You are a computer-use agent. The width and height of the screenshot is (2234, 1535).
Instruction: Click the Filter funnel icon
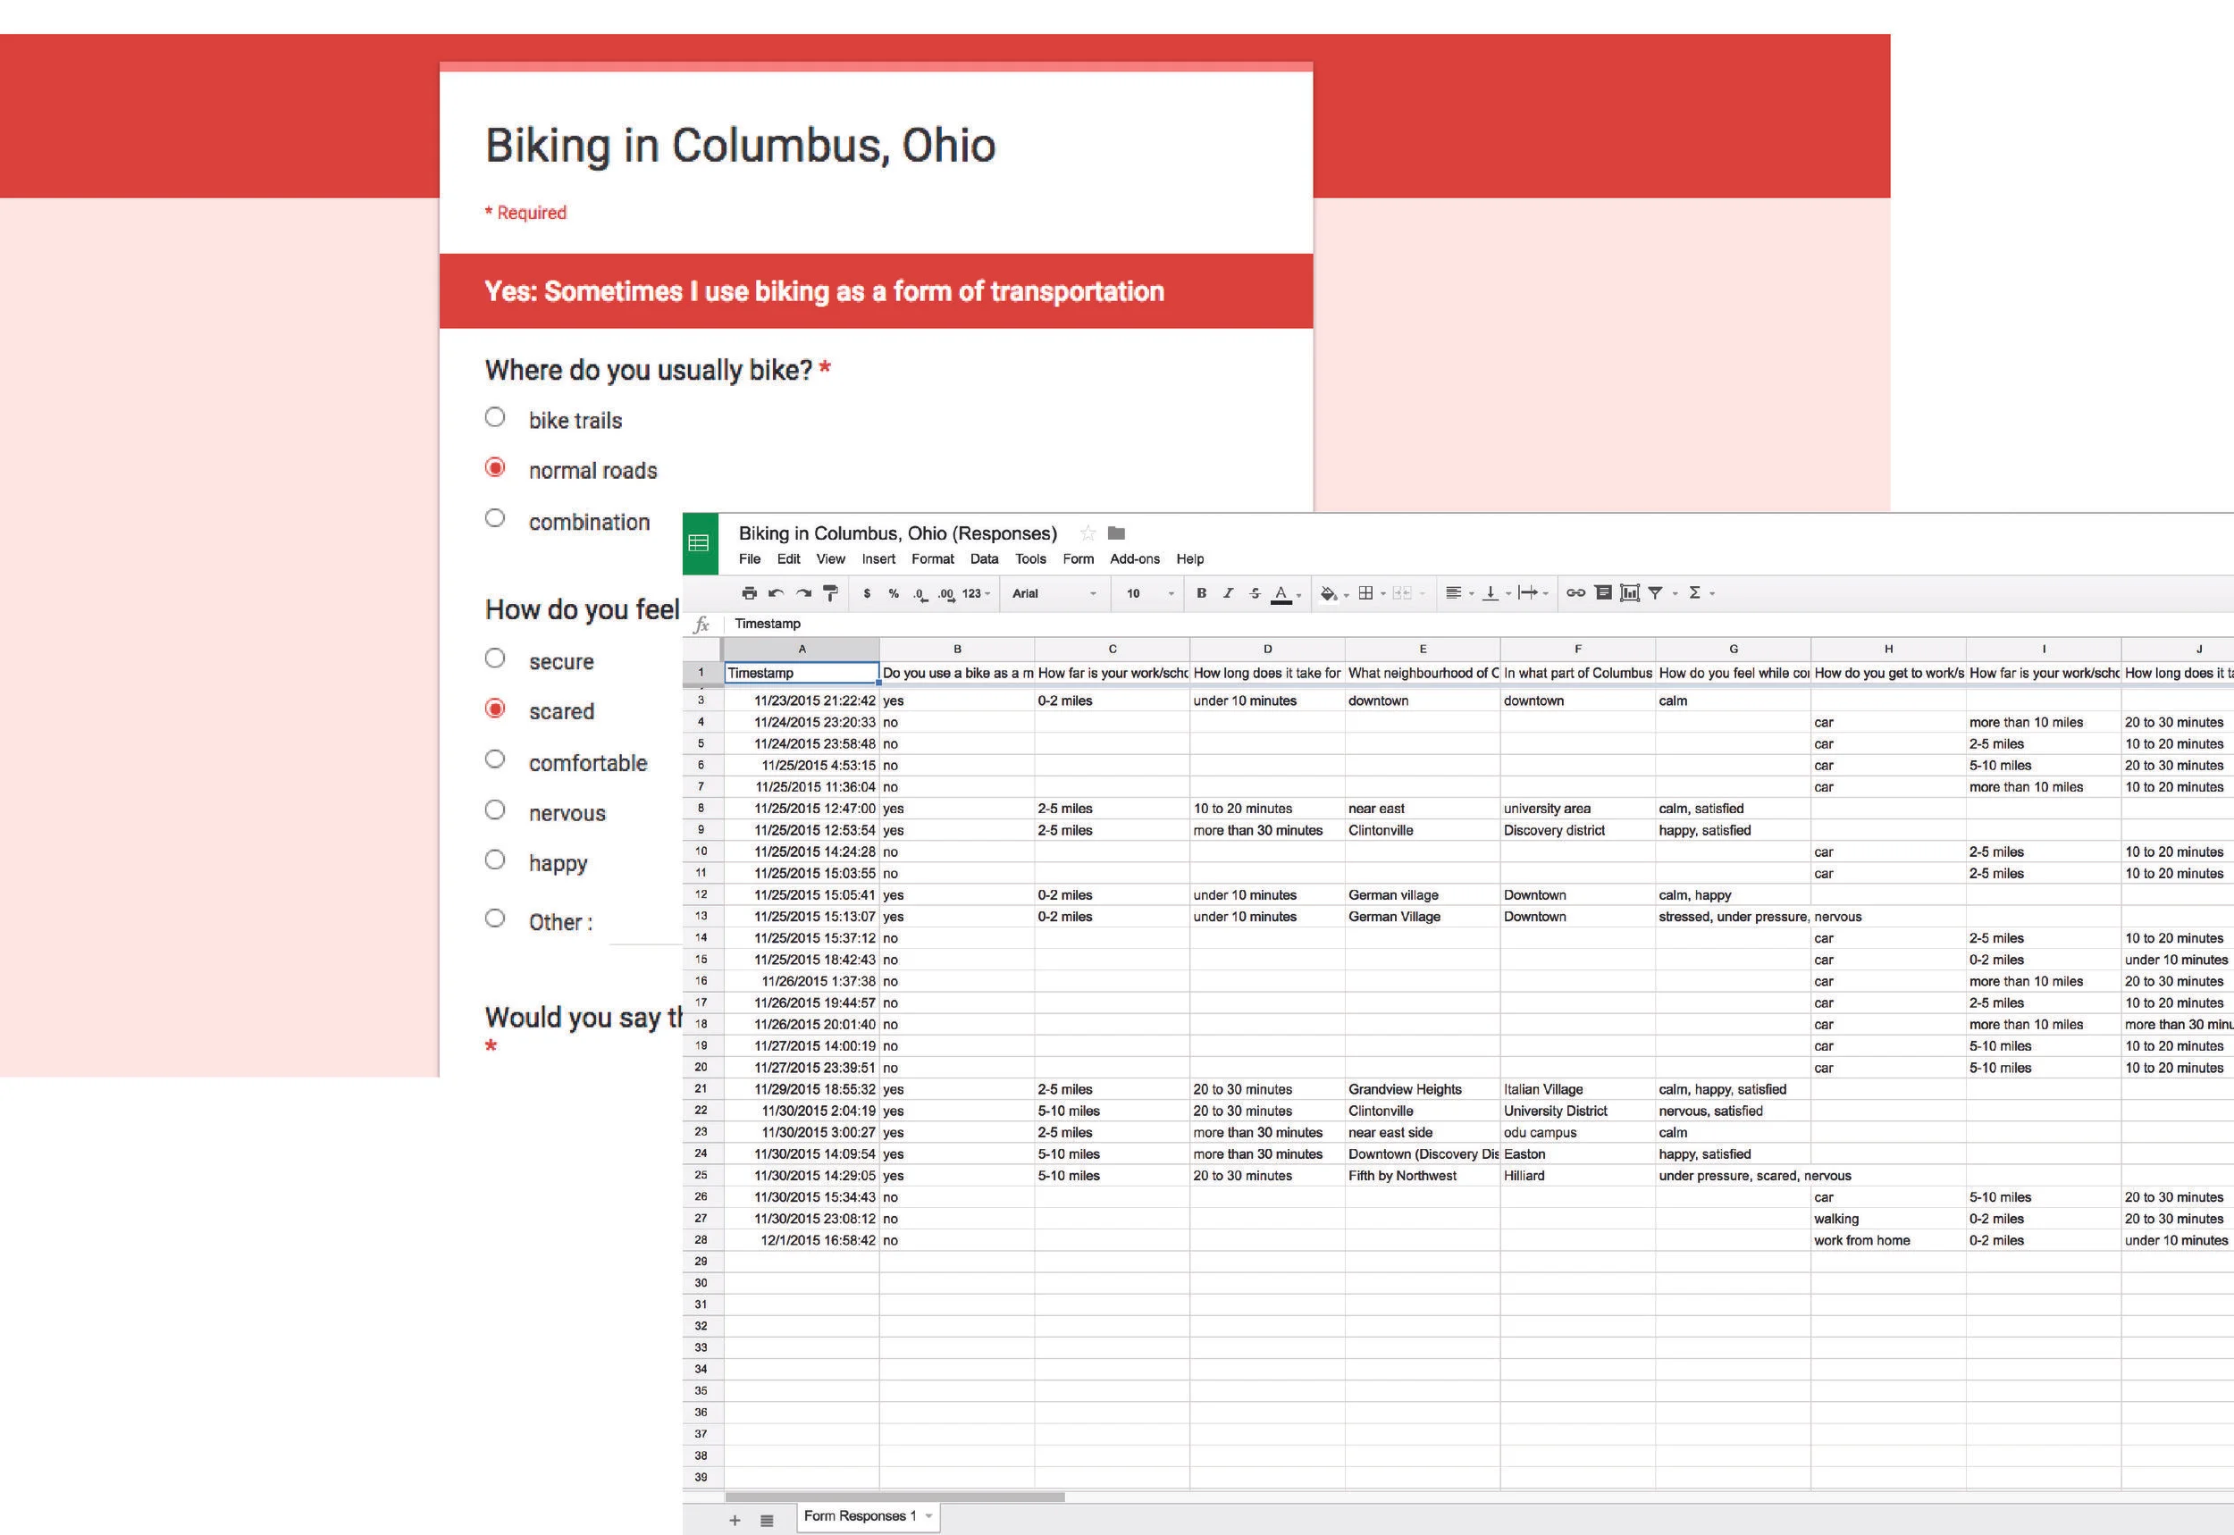click(x=1655, y=593)
